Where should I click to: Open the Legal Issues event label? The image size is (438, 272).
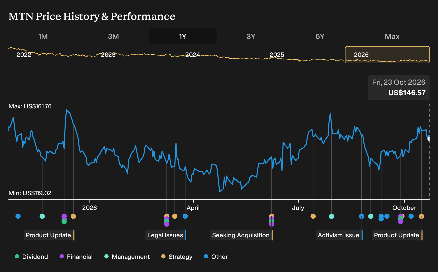[166, 235]
